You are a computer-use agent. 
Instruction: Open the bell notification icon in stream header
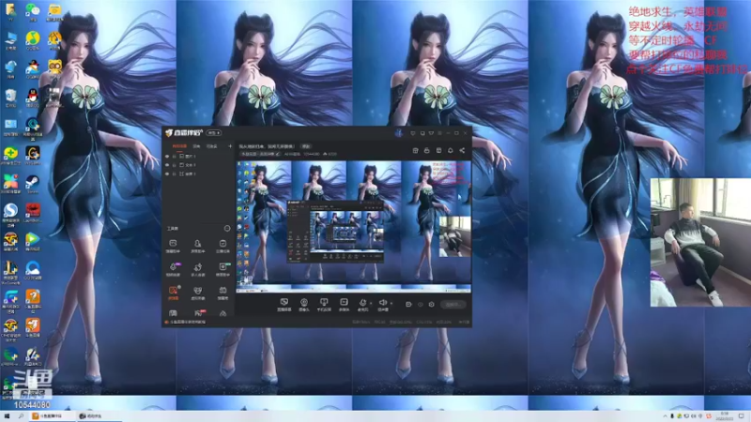(x=451, y=150)
